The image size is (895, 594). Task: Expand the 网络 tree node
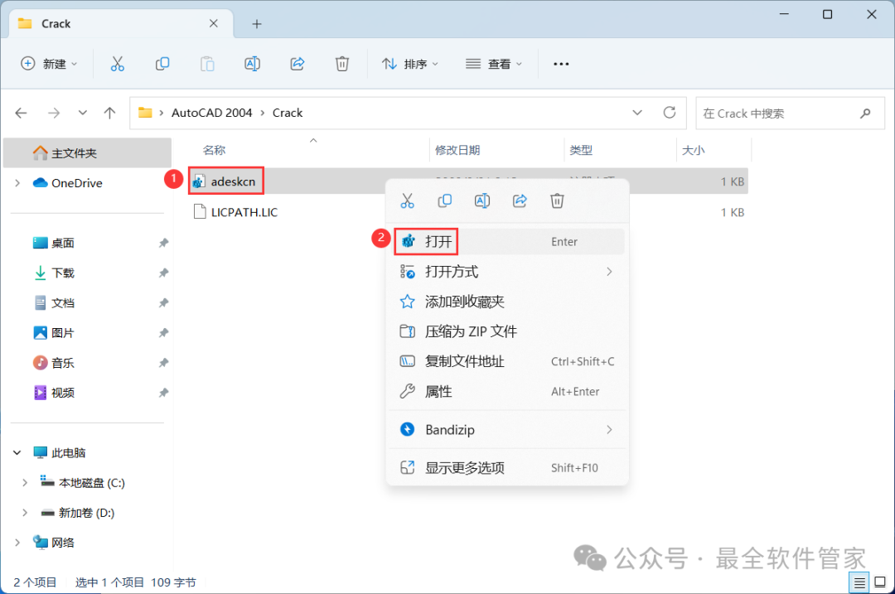click(17, 543)
